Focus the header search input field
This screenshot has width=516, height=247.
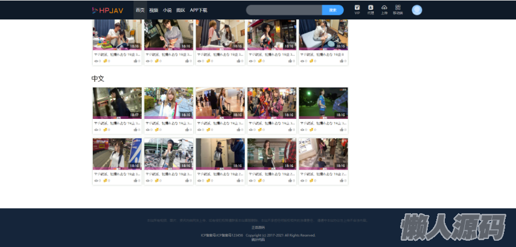click(x=284, y=10)
